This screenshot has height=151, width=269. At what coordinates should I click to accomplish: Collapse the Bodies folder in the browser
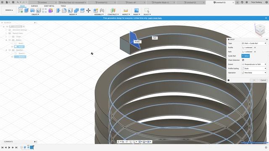point(6,40)
